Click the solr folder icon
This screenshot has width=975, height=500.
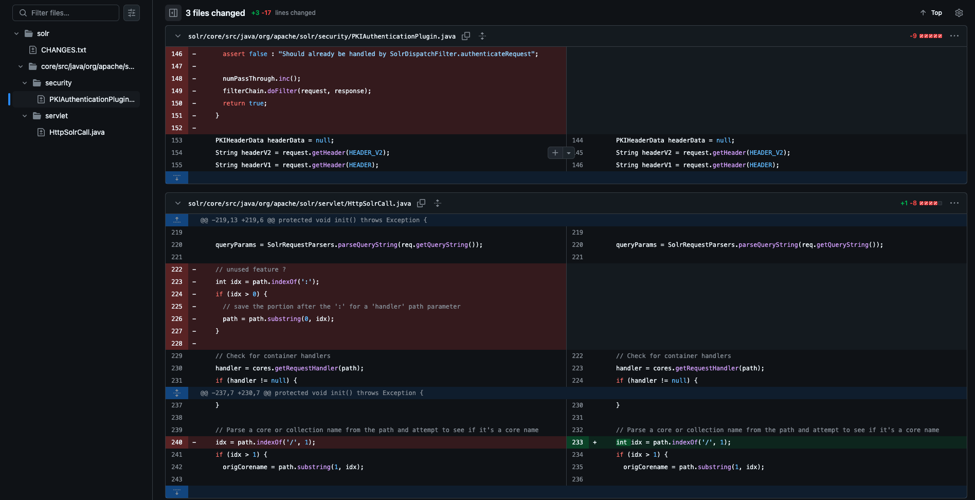click(x=29, y=33)
